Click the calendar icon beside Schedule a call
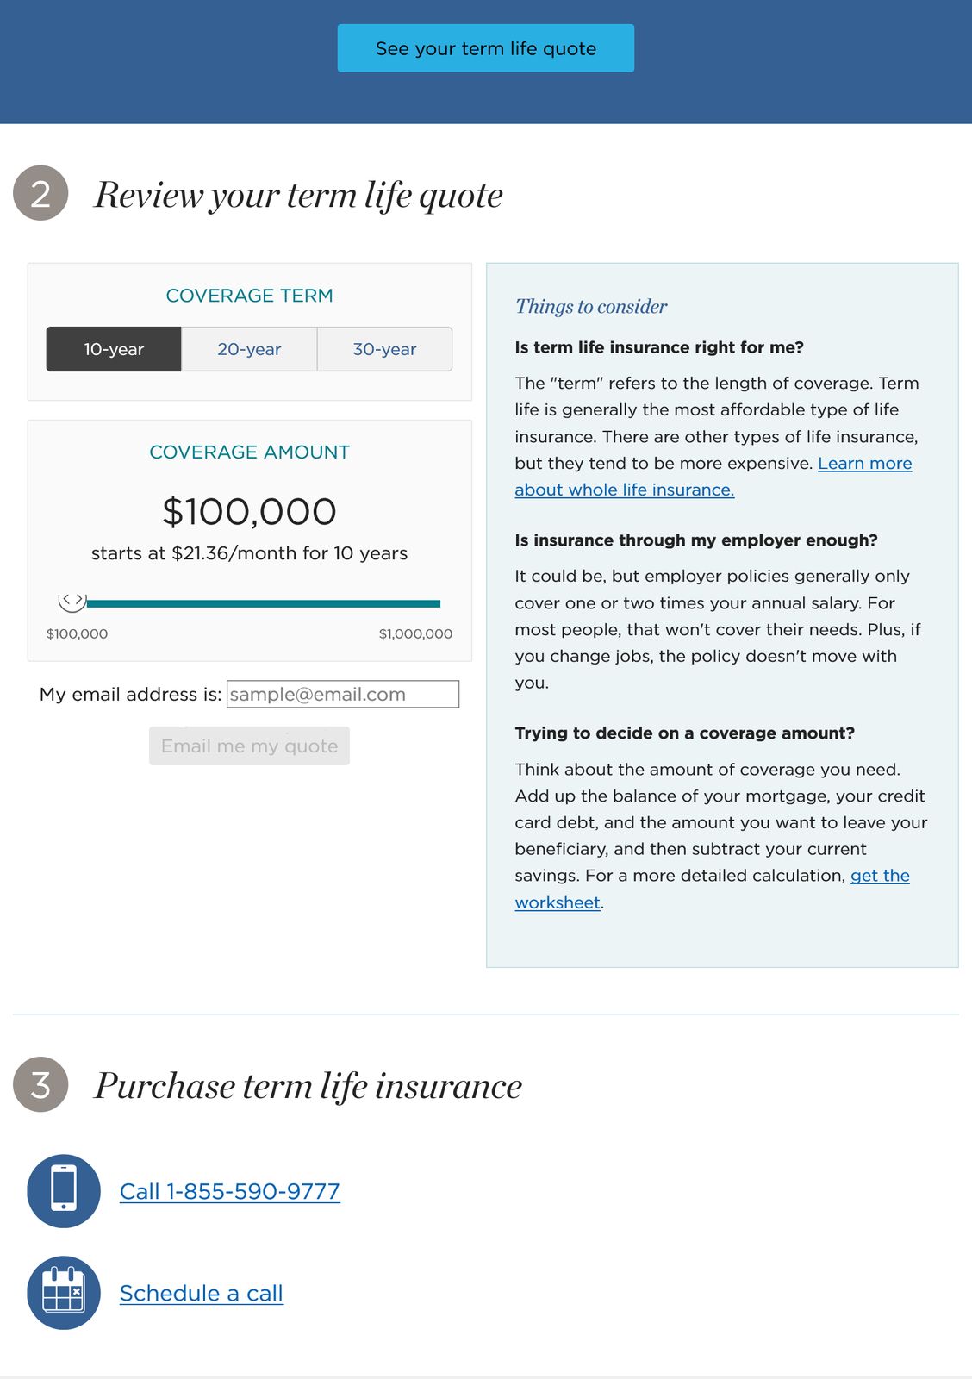This screenshot has height=1379, width=972. pos(63,1294)
